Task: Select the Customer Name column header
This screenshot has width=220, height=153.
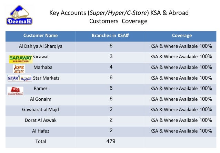Action: [41, 36]
